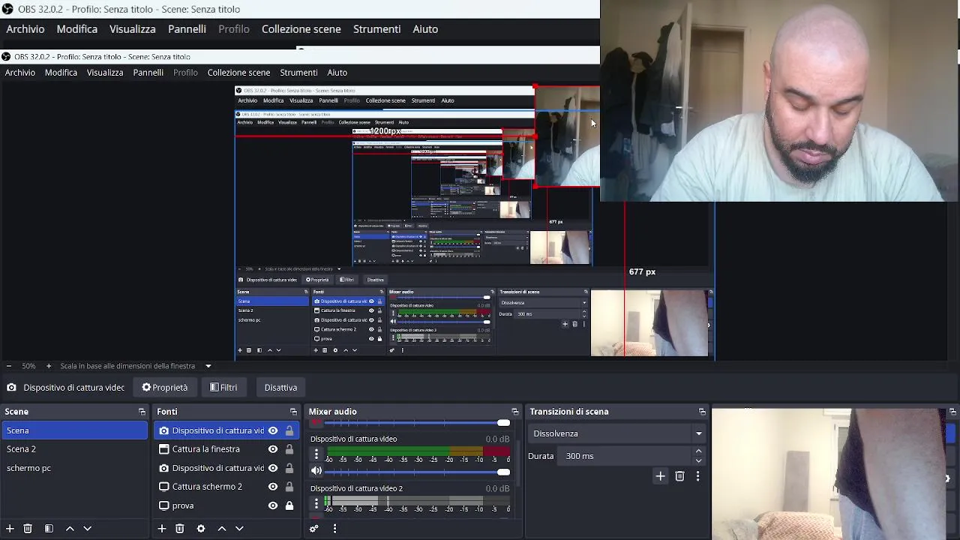Viewport: 960px width, 540px height.
Task: Select the Scena scene
Action: 75,430
